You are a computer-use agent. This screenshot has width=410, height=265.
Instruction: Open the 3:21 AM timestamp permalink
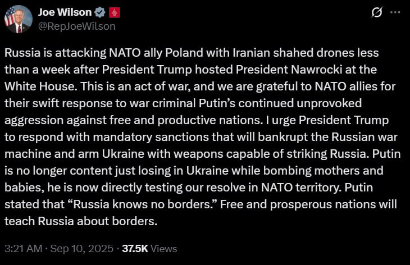point(23,249)
